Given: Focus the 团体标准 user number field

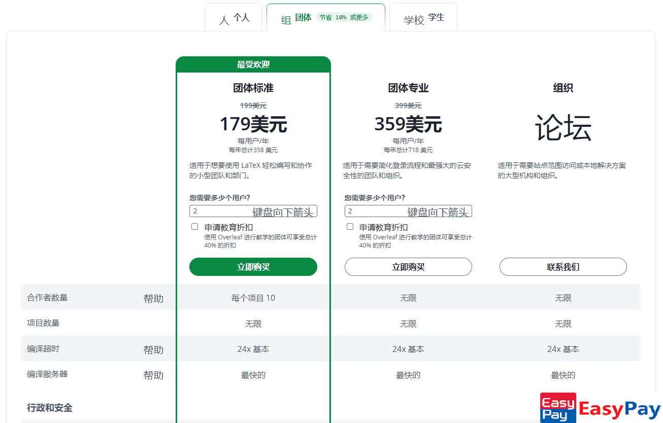Looking at the screenshot, I should pyautogui.click(x=219, y=211).
